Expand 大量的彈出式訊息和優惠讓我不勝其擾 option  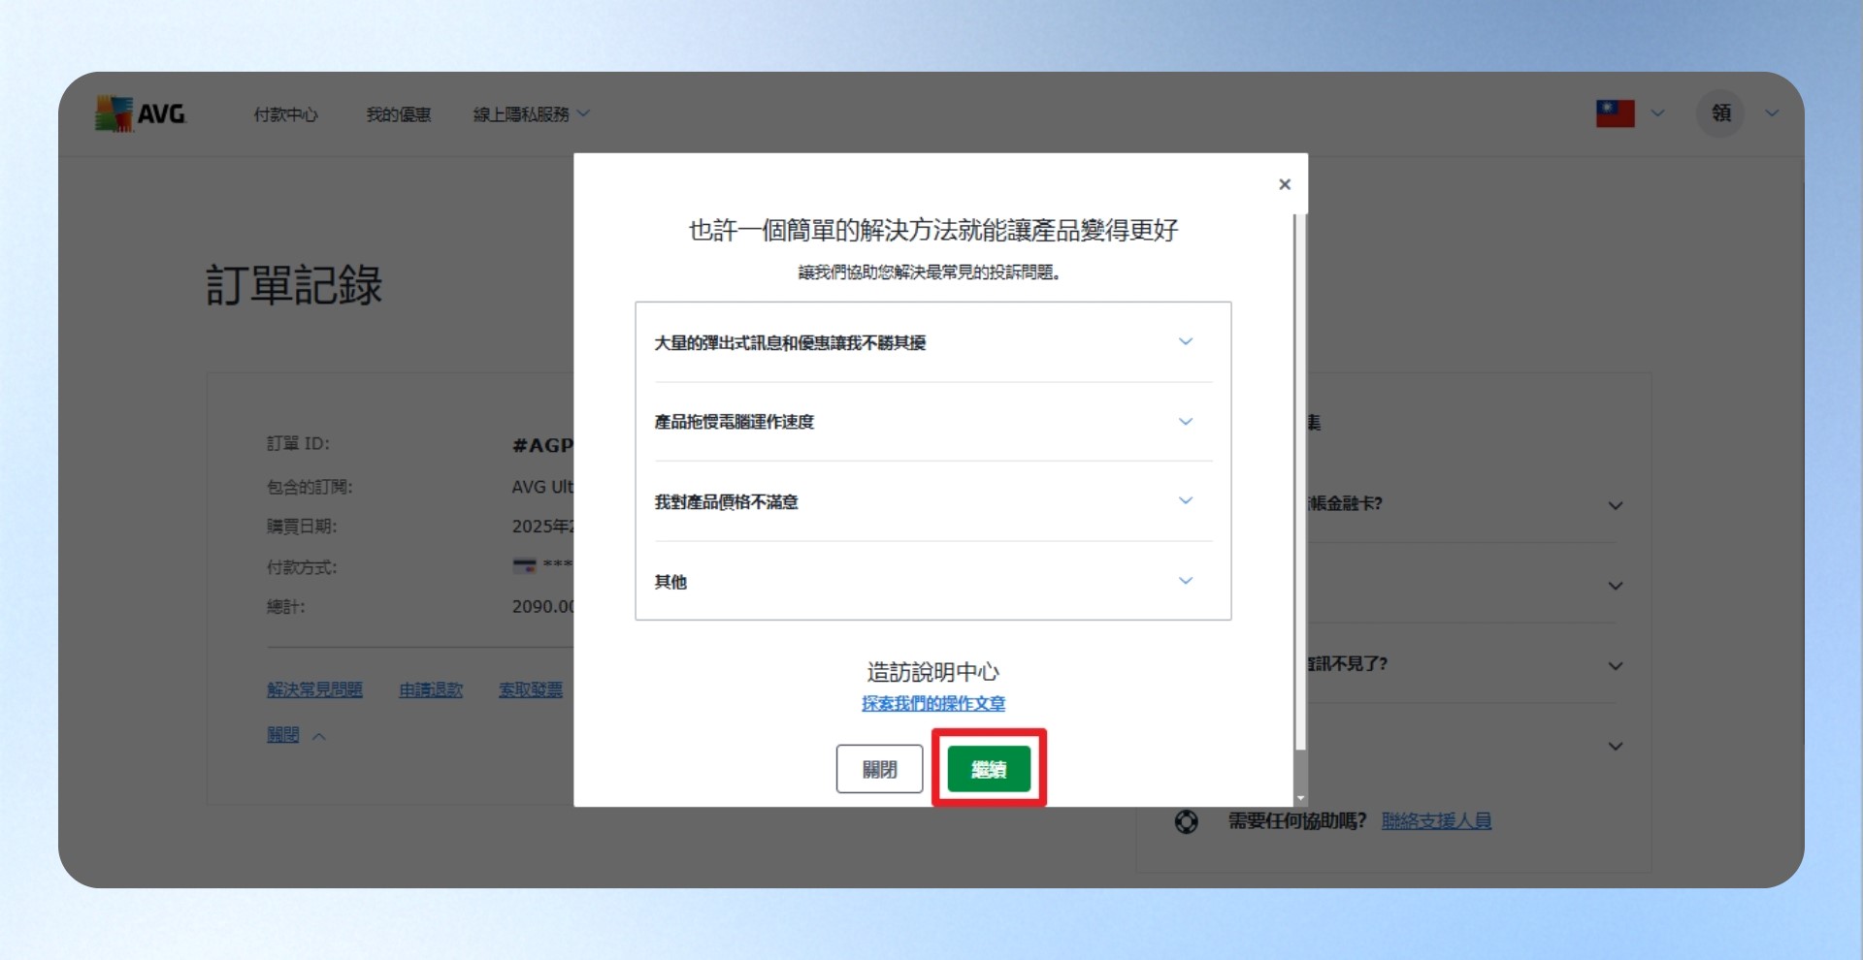pyautogui.click(x=933, y=342)
